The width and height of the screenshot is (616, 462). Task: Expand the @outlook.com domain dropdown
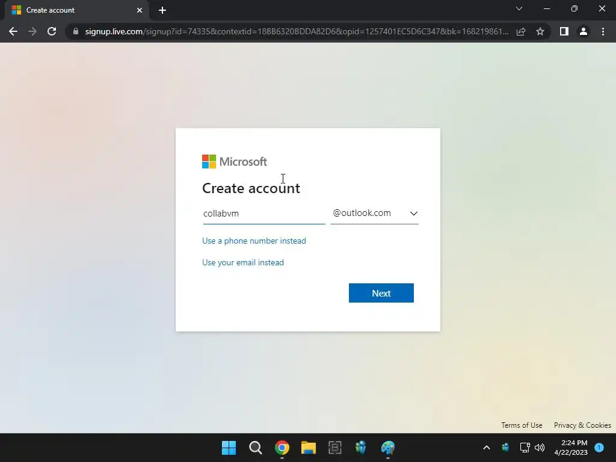pyautogui.click(x=374, y=214)
